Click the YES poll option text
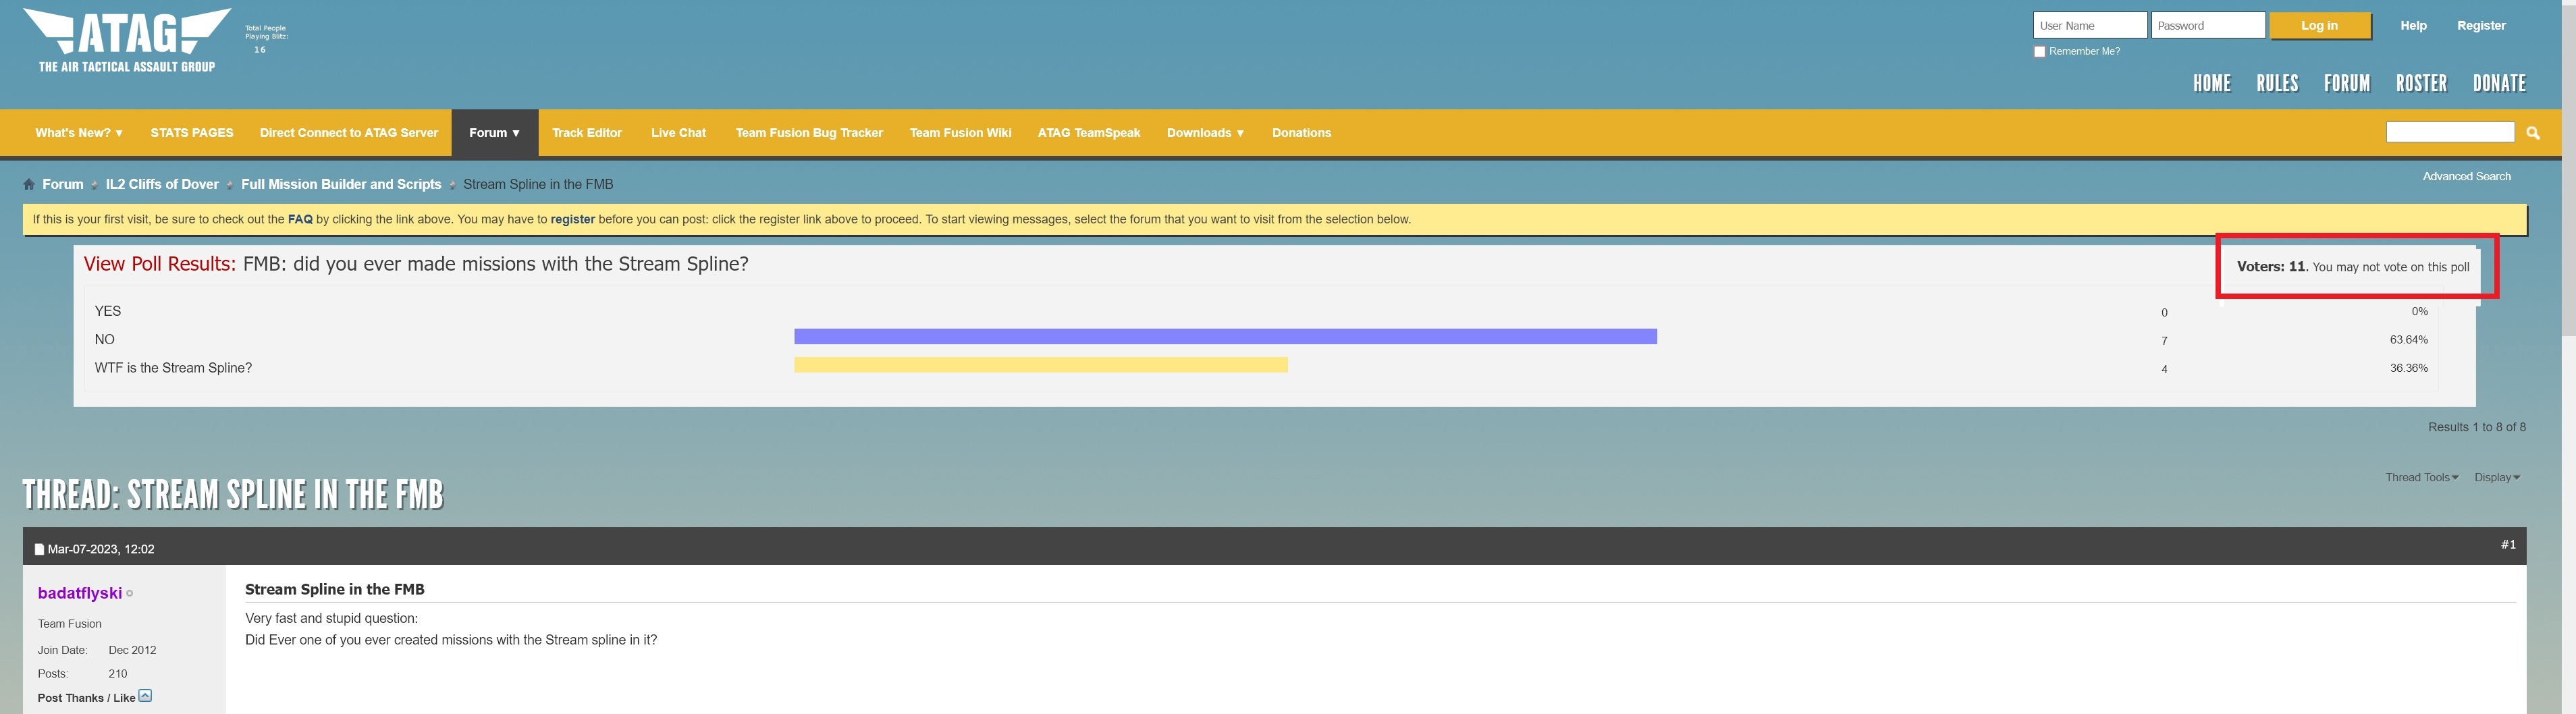2576x714 pixels. 108,311
